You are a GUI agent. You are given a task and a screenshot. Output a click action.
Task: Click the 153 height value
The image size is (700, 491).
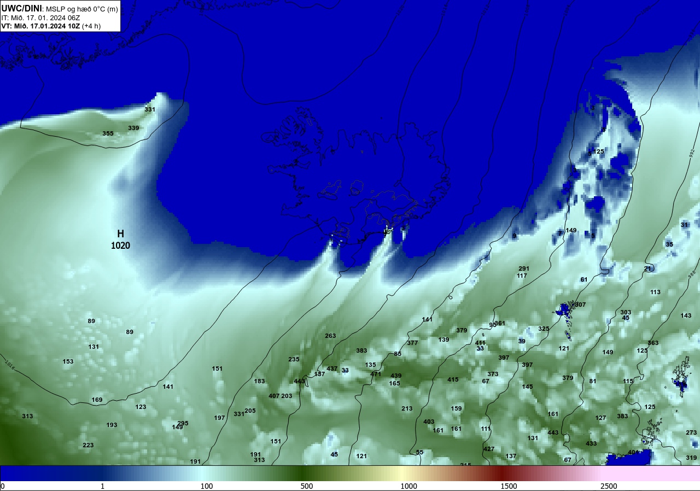(x=68, y=361)
